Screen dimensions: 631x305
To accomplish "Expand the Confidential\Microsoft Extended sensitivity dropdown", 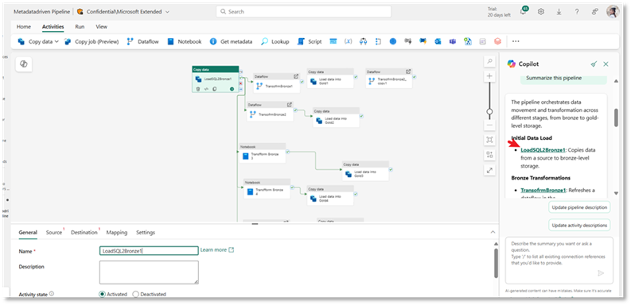I will click(x=167, y=12).
